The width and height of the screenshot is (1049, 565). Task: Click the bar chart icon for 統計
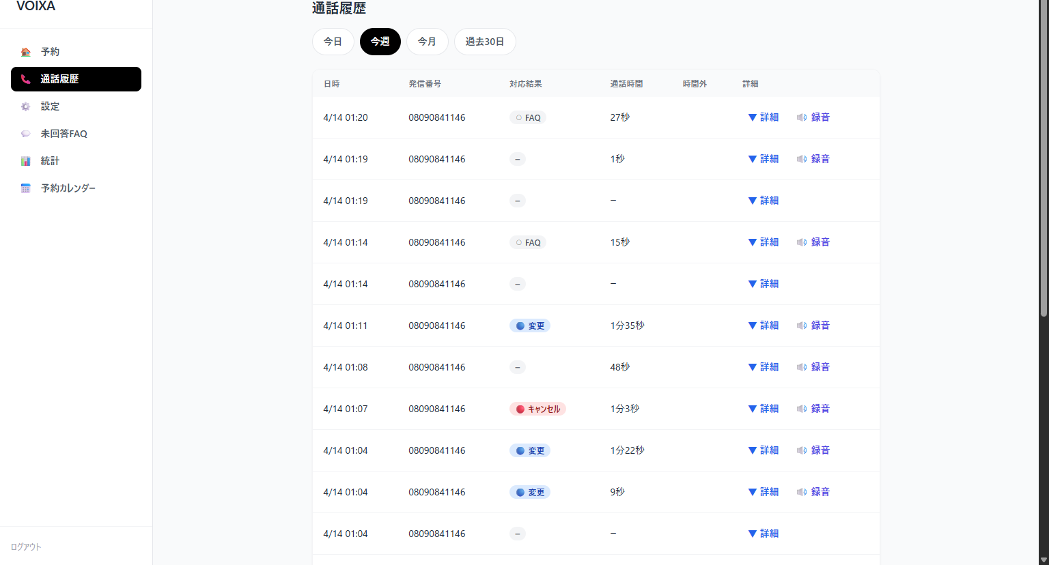[26, 161]
